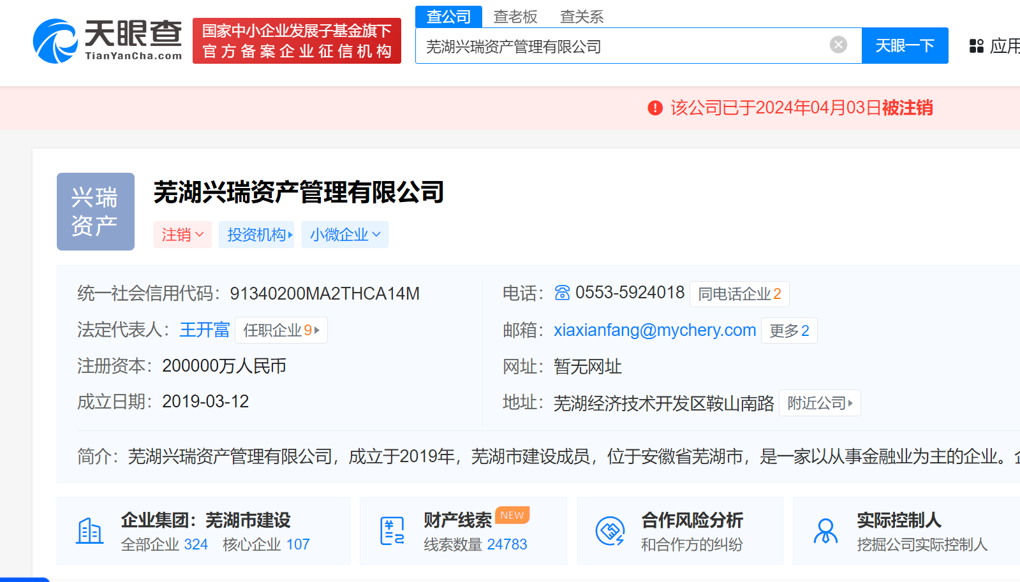The image size is (1020, 582).
Task: Click the 合作风险分析 handshake icon
Action: (610, 531)
